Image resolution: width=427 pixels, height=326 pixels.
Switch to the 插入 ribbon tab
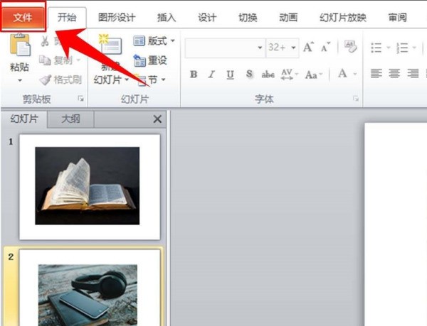(x=166, y=16)
